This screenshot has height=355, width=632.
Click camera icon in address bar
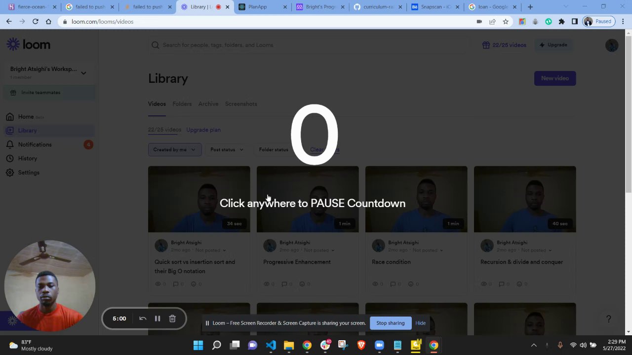pos(479,22)
